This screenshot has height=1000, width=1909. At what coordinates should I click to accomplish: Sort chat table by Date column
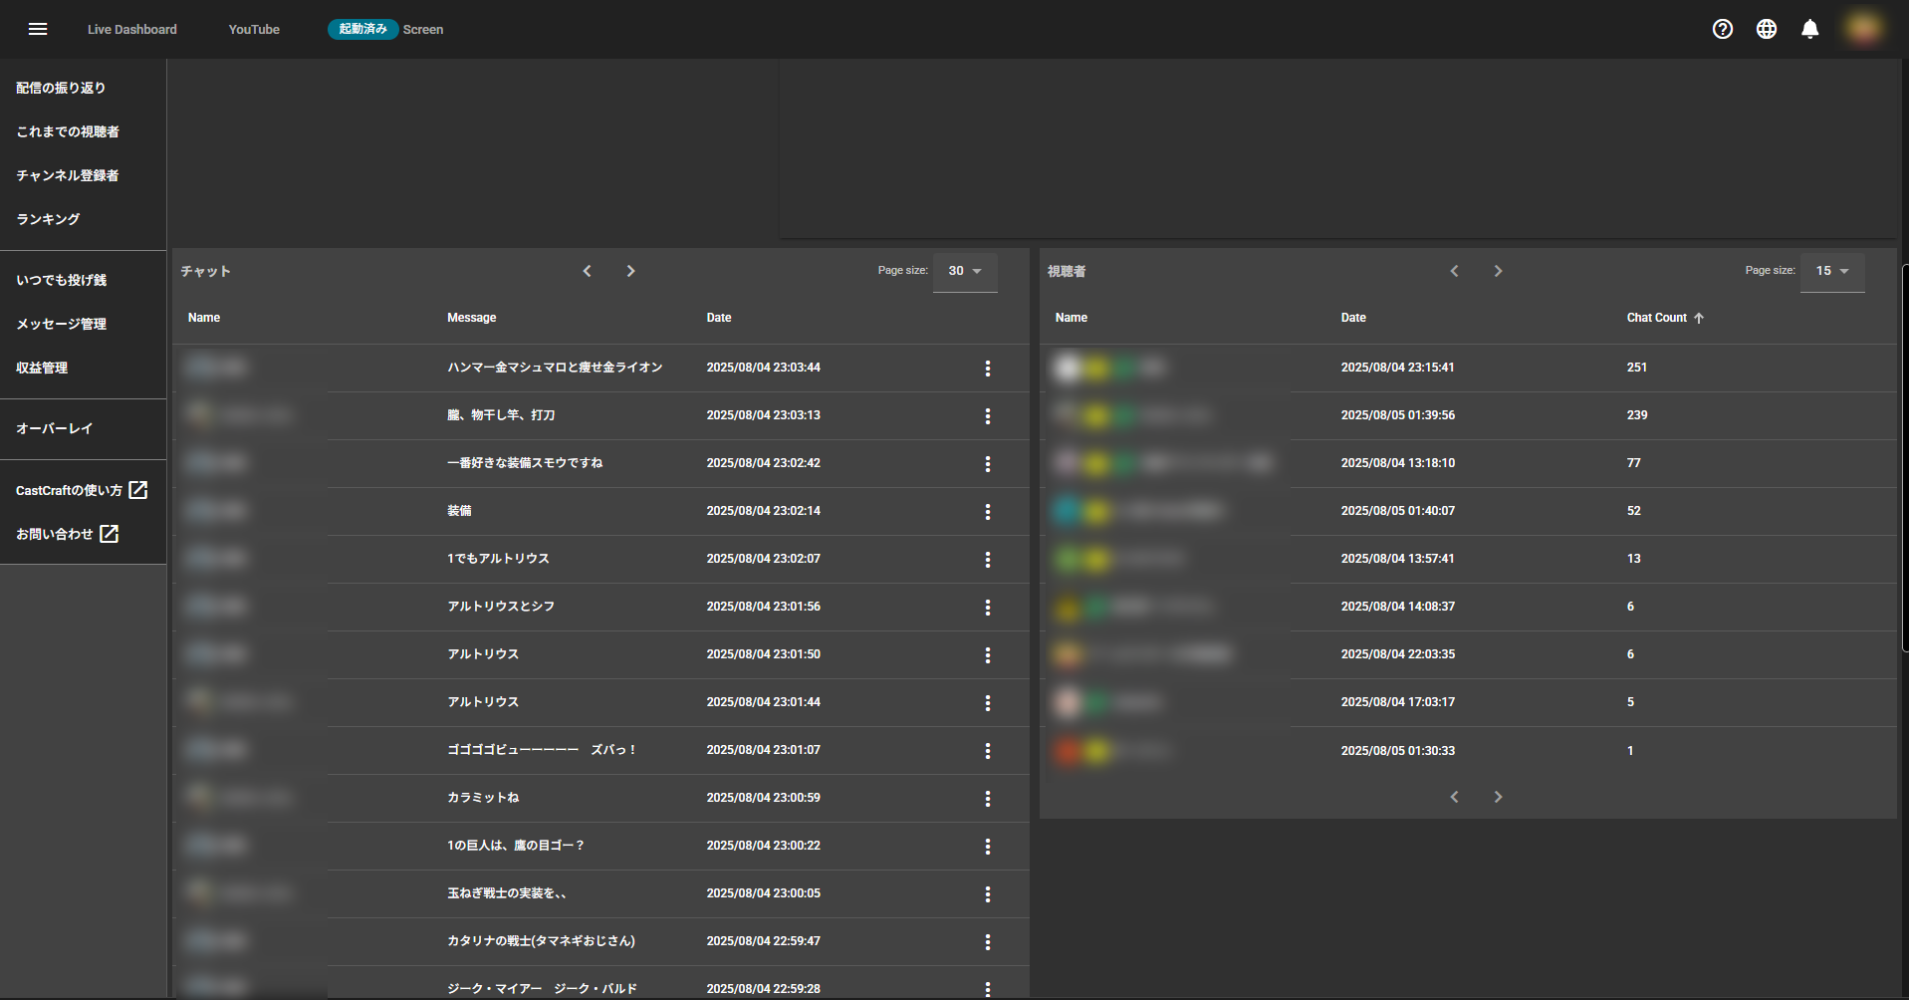[719, 318]
